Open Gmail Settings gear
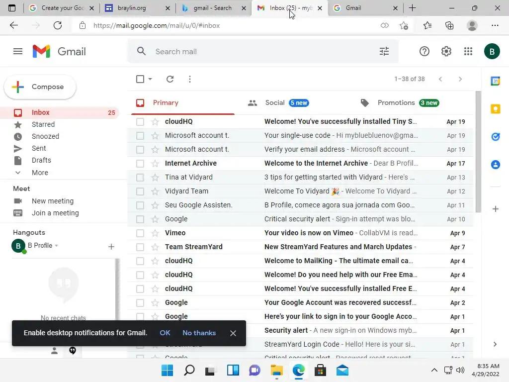 [x=446, y=51]
